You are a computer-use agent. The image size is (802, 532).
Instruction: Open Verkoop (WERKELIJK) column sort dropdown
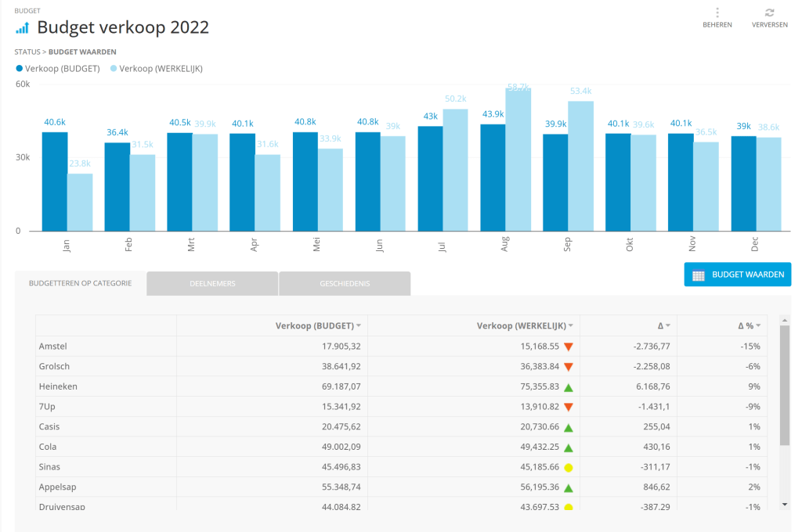pyautogui.click(x=571, y=325)
